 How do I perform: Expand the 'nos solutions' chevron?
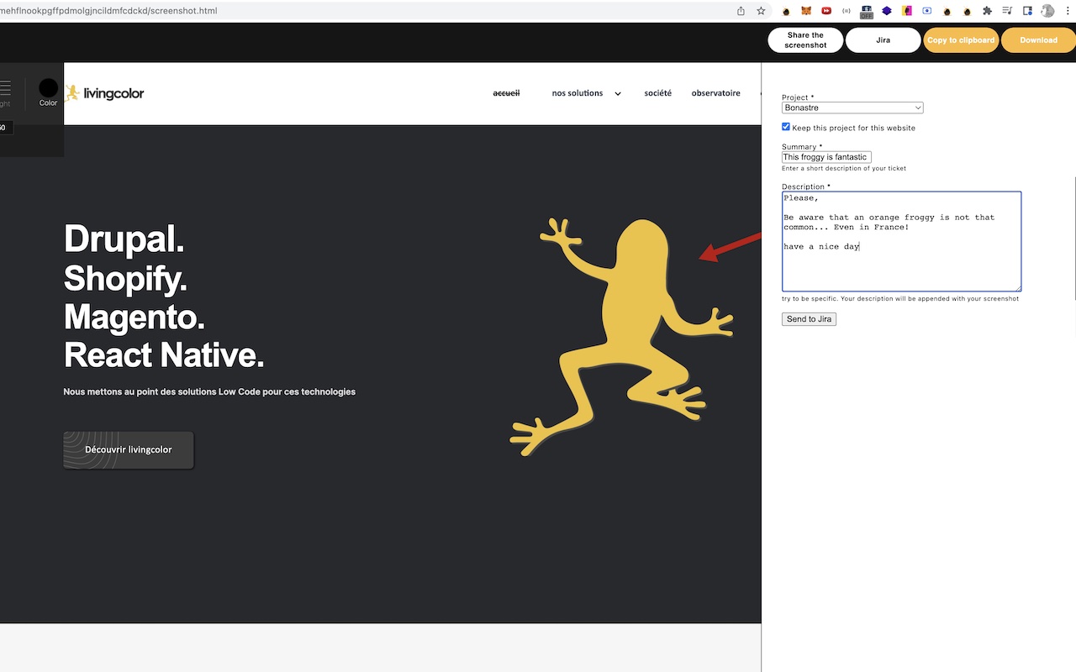click(x=618, y=94)
